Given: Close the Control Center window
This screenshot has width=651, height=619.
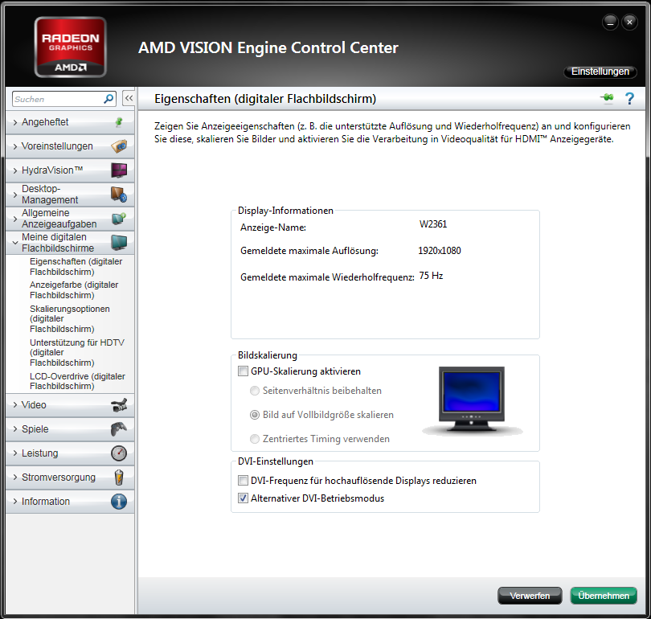Looking at the screenshot, I should pyautogui.click(x=629, y=23).
